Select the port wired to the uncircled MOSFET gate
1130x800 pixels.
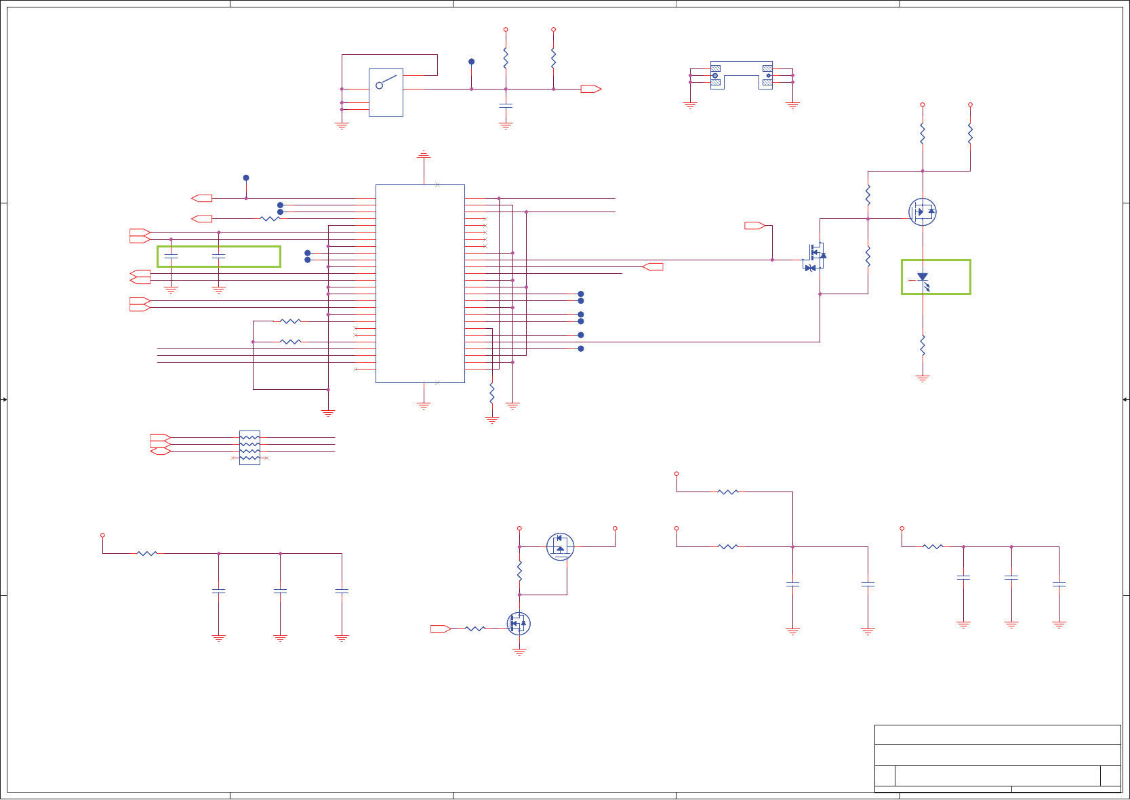pyautogui.click(x=754, y=226)
